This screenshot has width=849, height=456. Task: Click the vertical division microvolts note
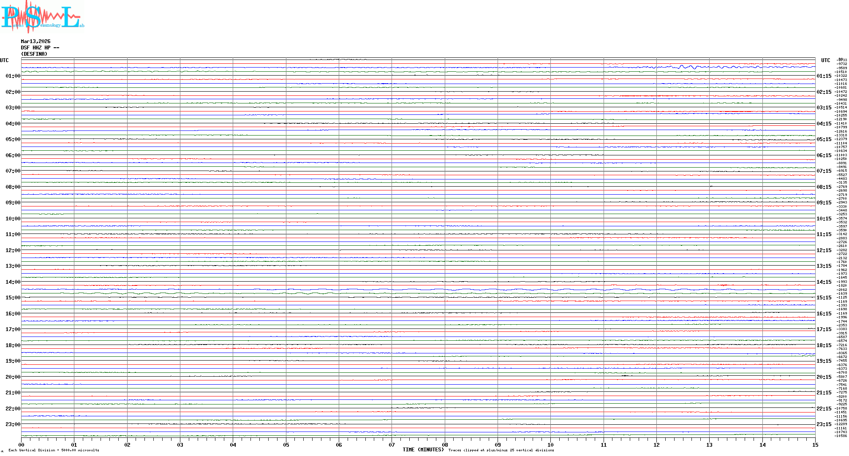click(x=54, y=450)
